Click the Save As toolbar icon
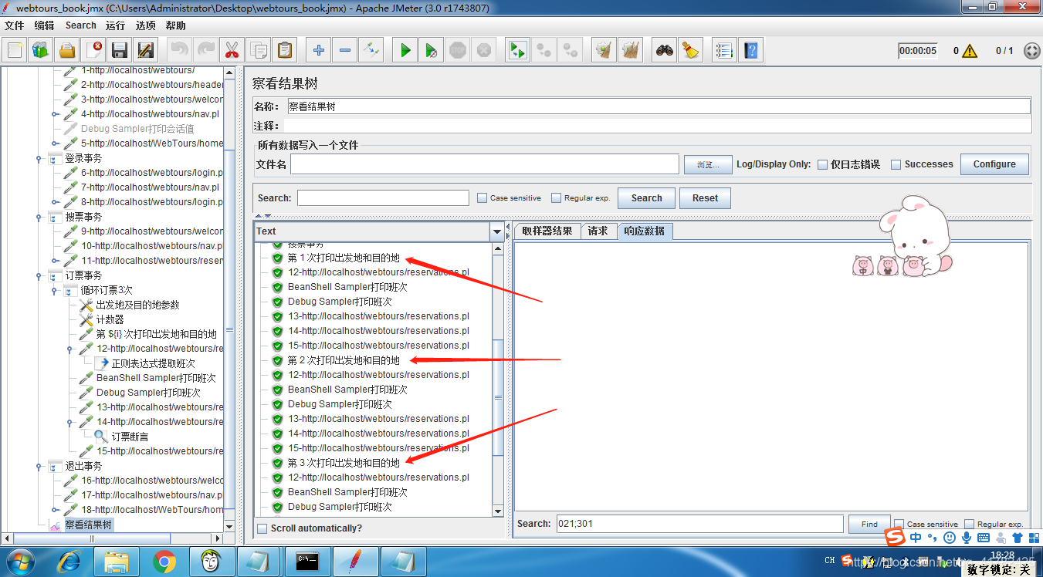The width and height of the screenshot is (1043, 577). point(145,51)
